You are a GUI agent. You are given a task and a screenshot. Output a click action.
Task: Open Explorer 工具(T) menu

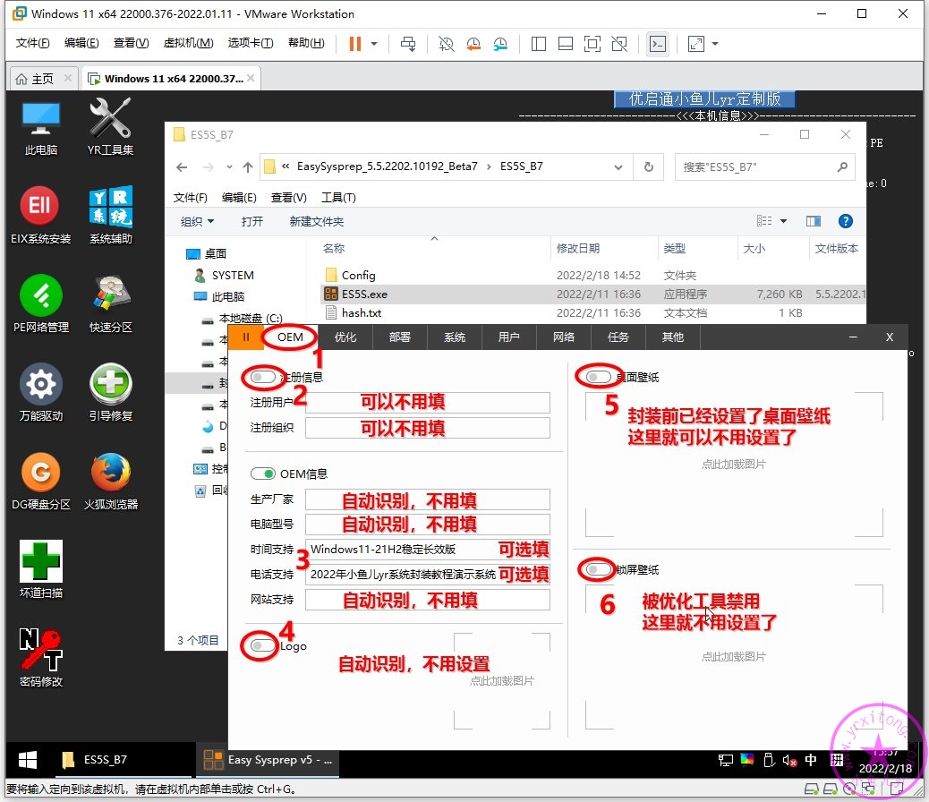pos(338,198)
